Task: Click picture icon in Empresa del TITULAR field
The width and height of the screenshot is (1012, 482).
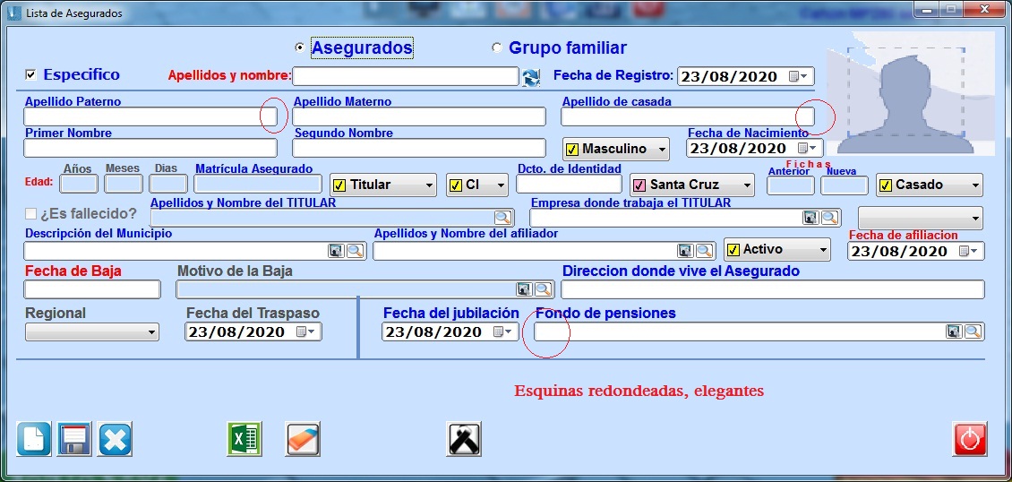Action: click(810, 218)
